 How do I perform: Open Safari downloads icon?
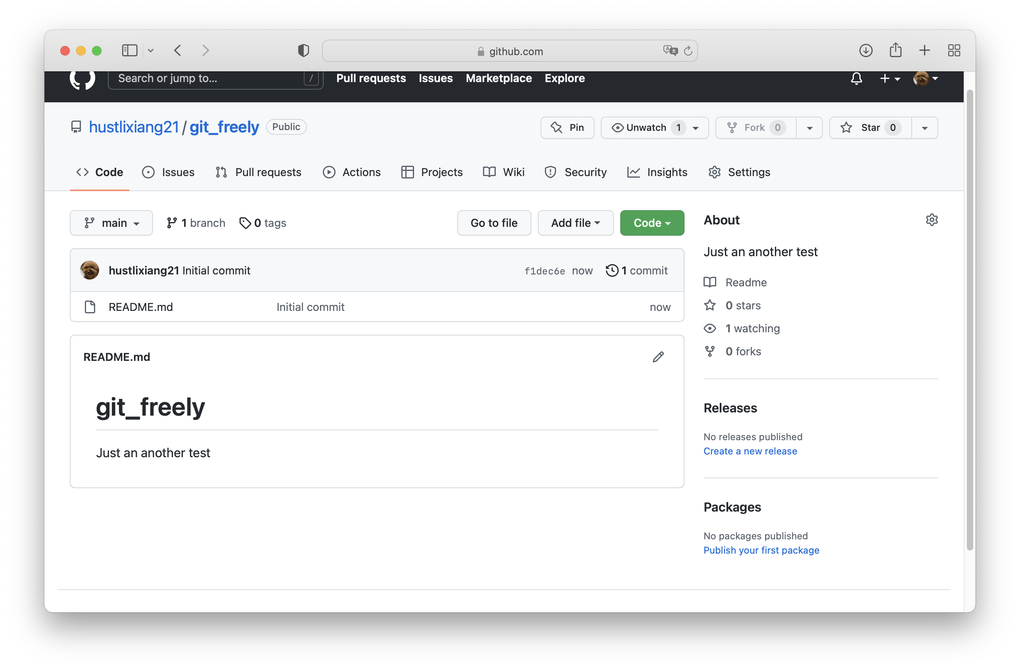[x=865, y=50]
